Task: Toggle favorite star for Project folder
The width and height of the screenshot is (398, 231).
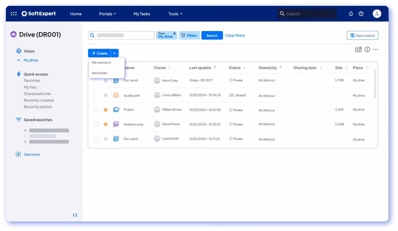Action: click(x=106, y=110)
